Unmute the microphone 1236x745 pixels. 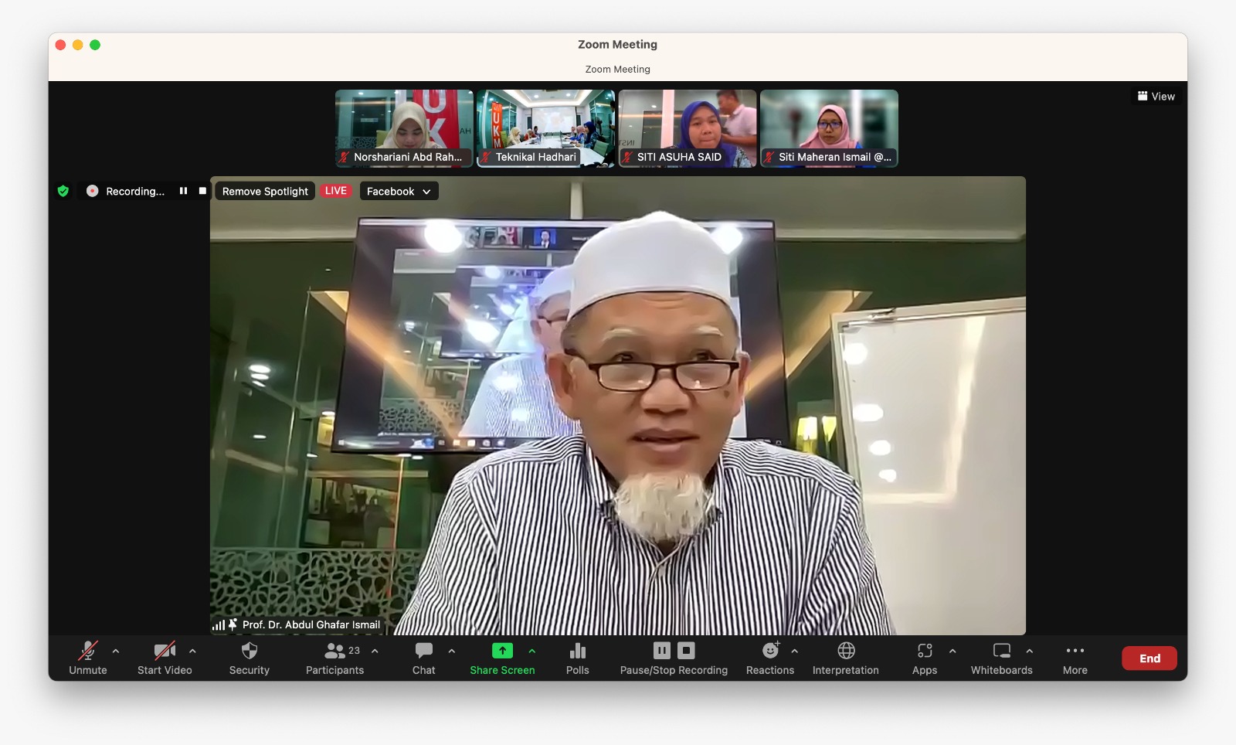[88, 651]
